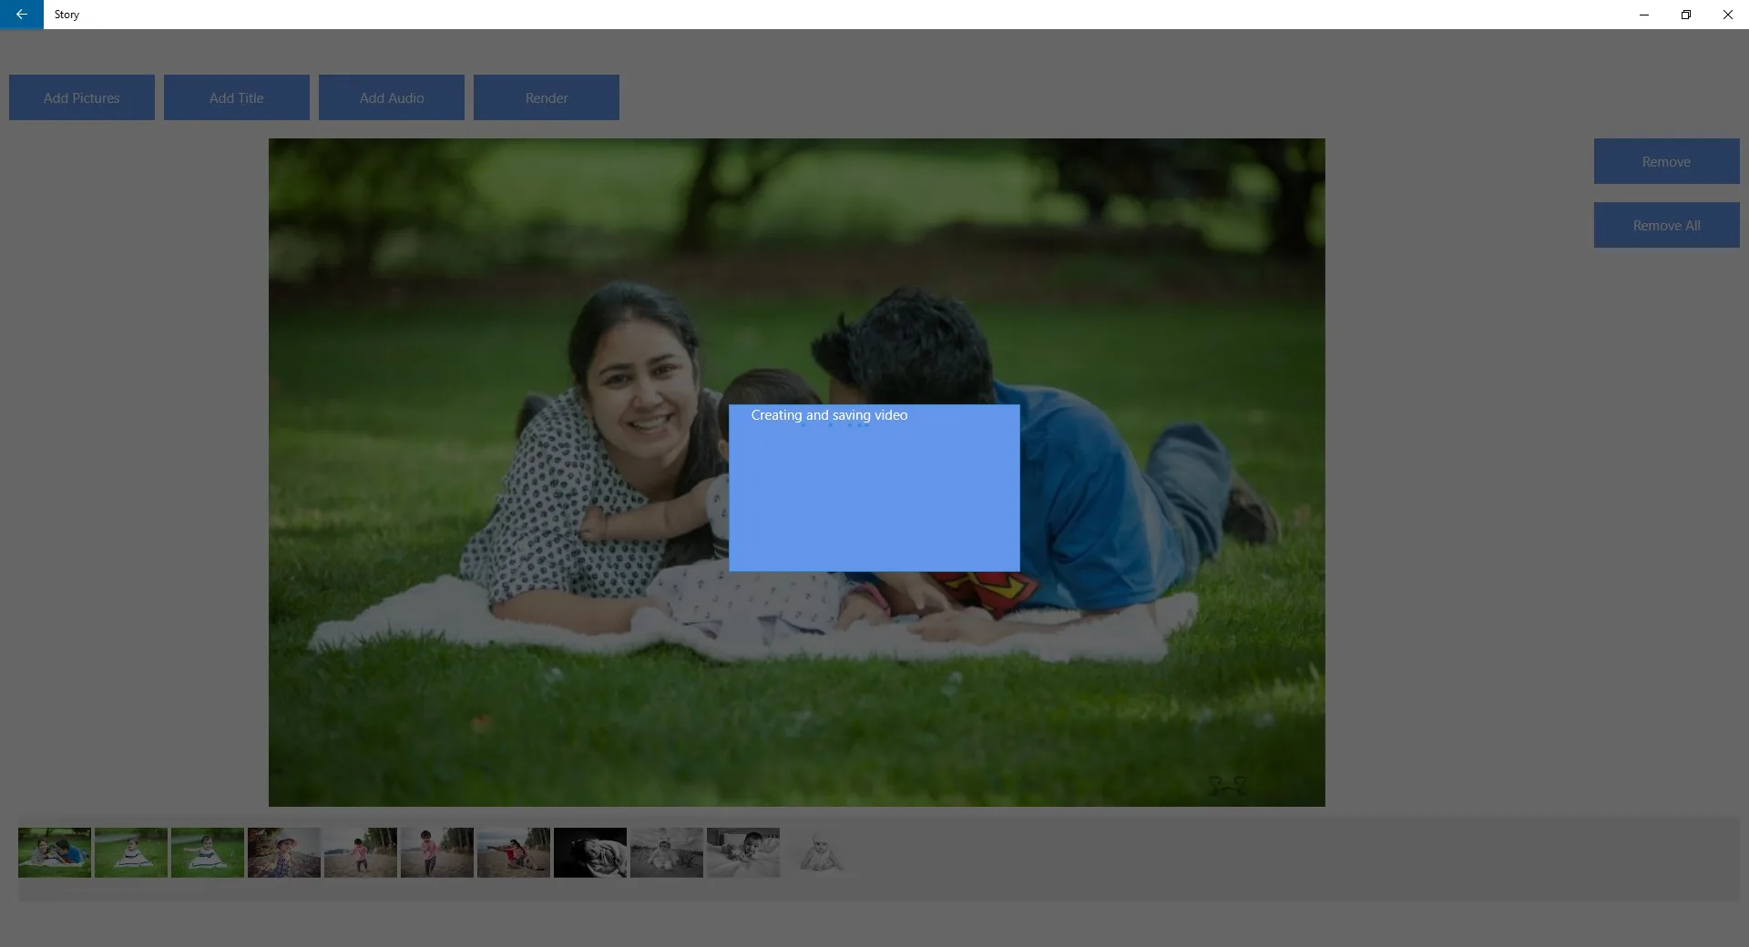The image size is (1749, 947).
Task: Select the first thumbnail of family on blanket
Action: pos(55,852)
